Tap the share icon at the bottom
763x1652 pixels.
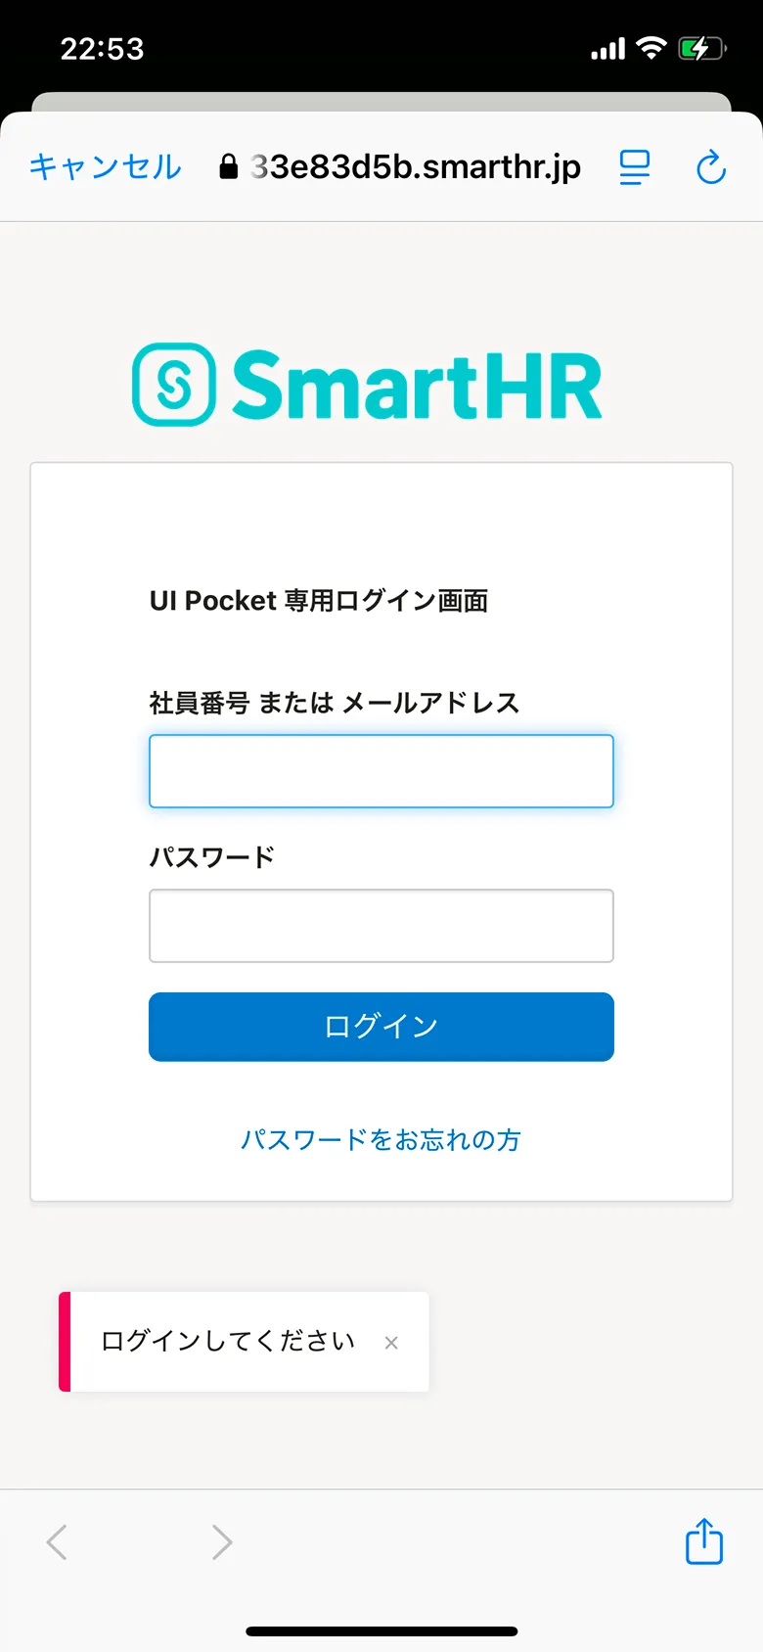tap(703, 1541)
